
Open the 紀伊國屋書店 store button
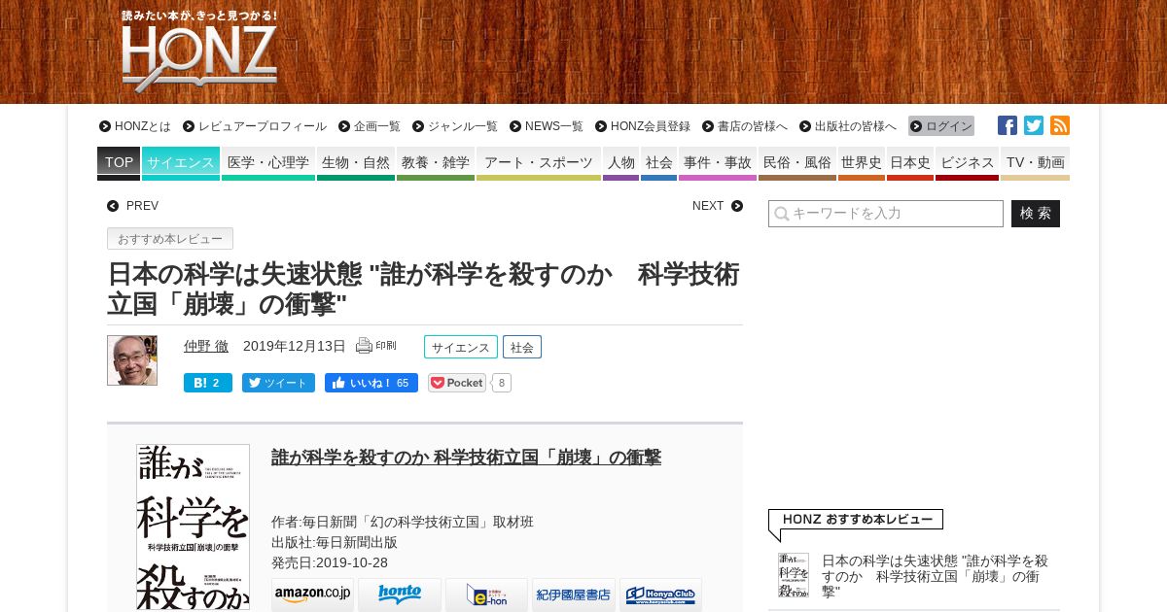(574, 595)
